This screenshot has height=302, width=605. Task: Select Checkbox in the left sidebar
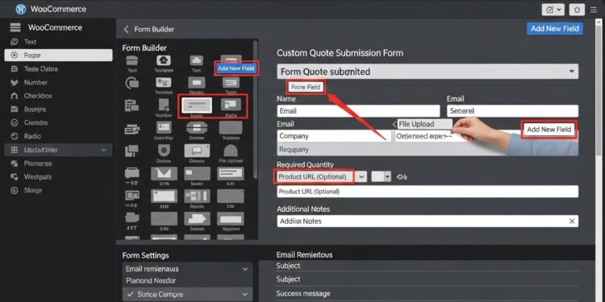coord(38,96)
